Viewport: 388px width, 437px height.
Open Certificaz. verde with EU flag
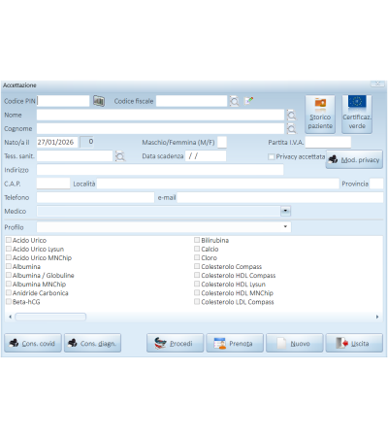click(357, 115)
